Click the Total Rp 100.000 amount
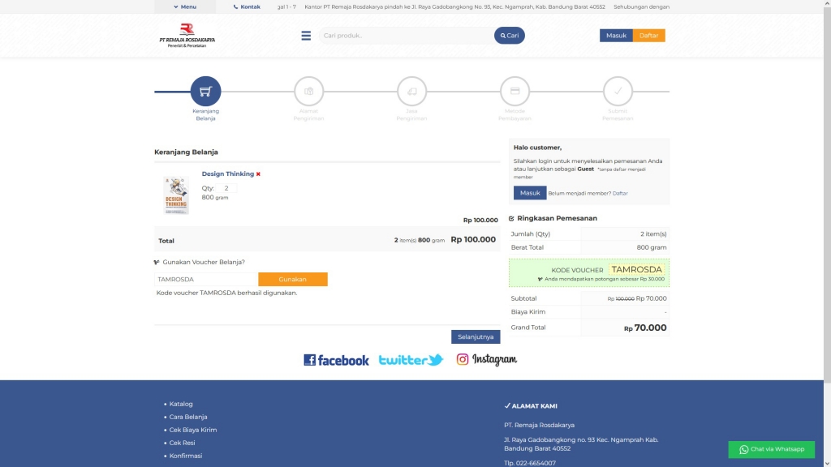This screenshot has width=831, height=467. 473,240
